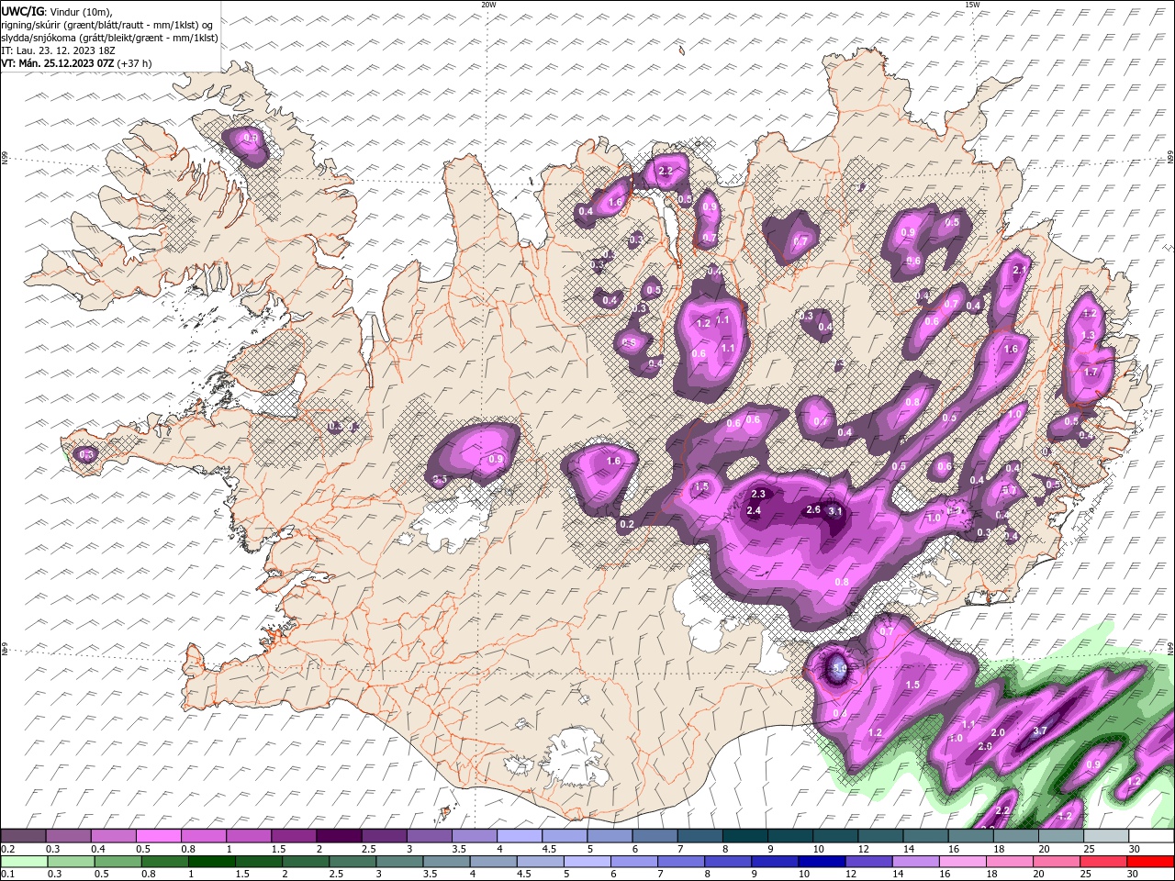Click the 15W longitude label
Screen dimensions: 1175x881
pos(972,5)
